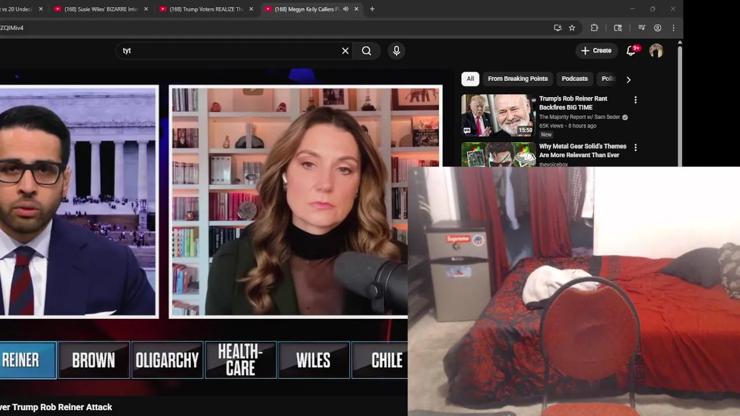740x416 pixels.
Task: Open options menu for Metal Gear Solid's Themes video
Action: pos(635,148)
